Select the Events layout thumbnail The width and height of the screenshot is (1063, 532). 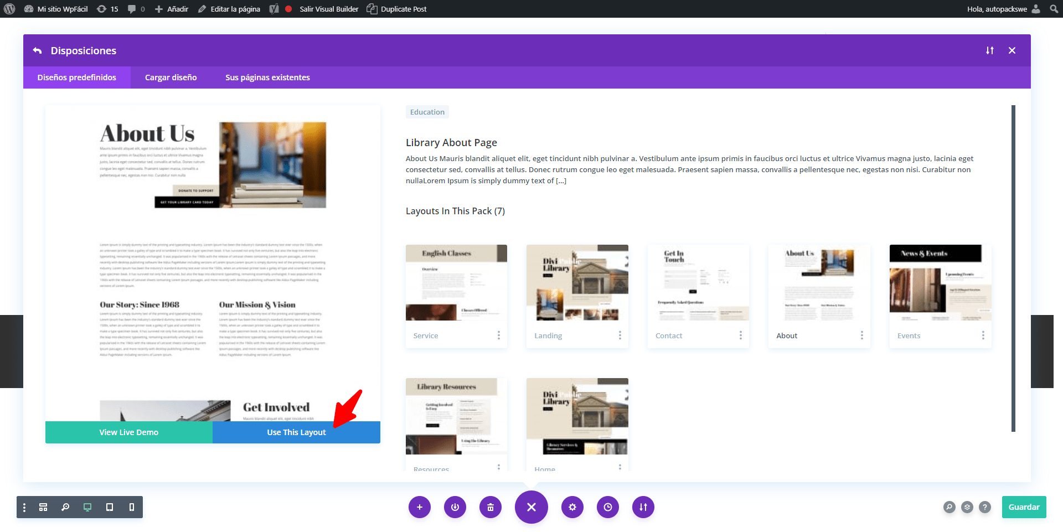(941, 283)
